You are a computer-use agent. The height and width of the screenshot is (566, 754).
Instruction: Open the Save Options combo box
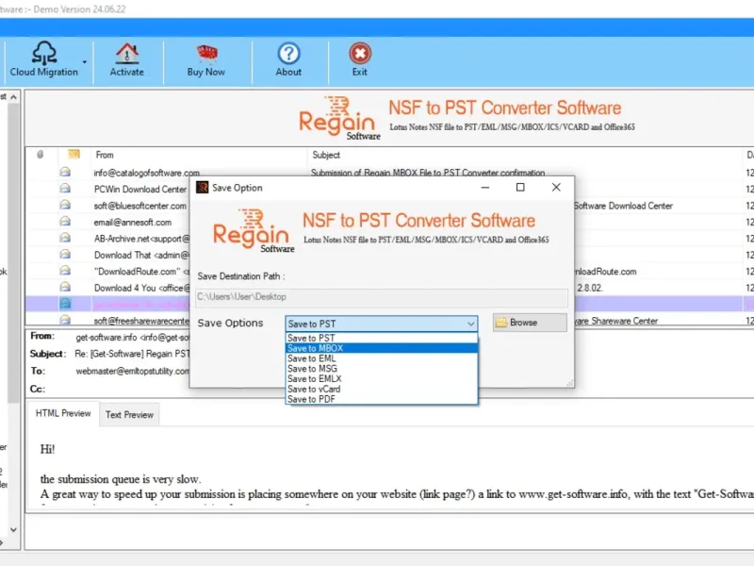click(x=382, y=324)
